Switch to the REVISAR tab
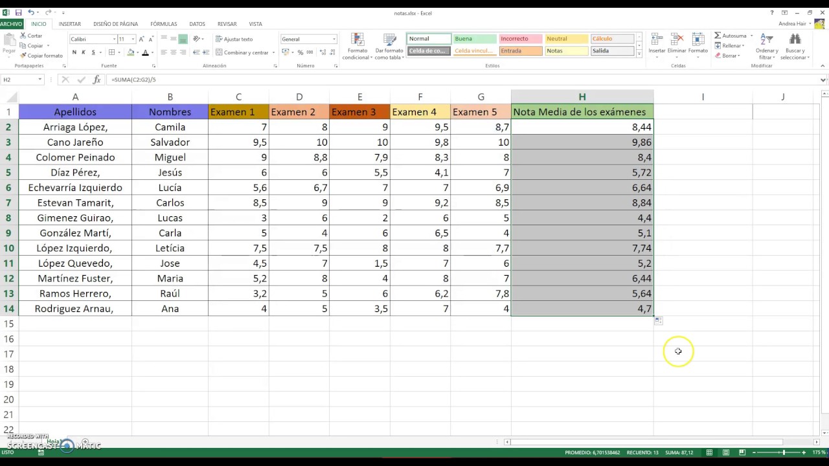Screen dimensions: 829x466 pyautogui.click(x=227, y=24)
